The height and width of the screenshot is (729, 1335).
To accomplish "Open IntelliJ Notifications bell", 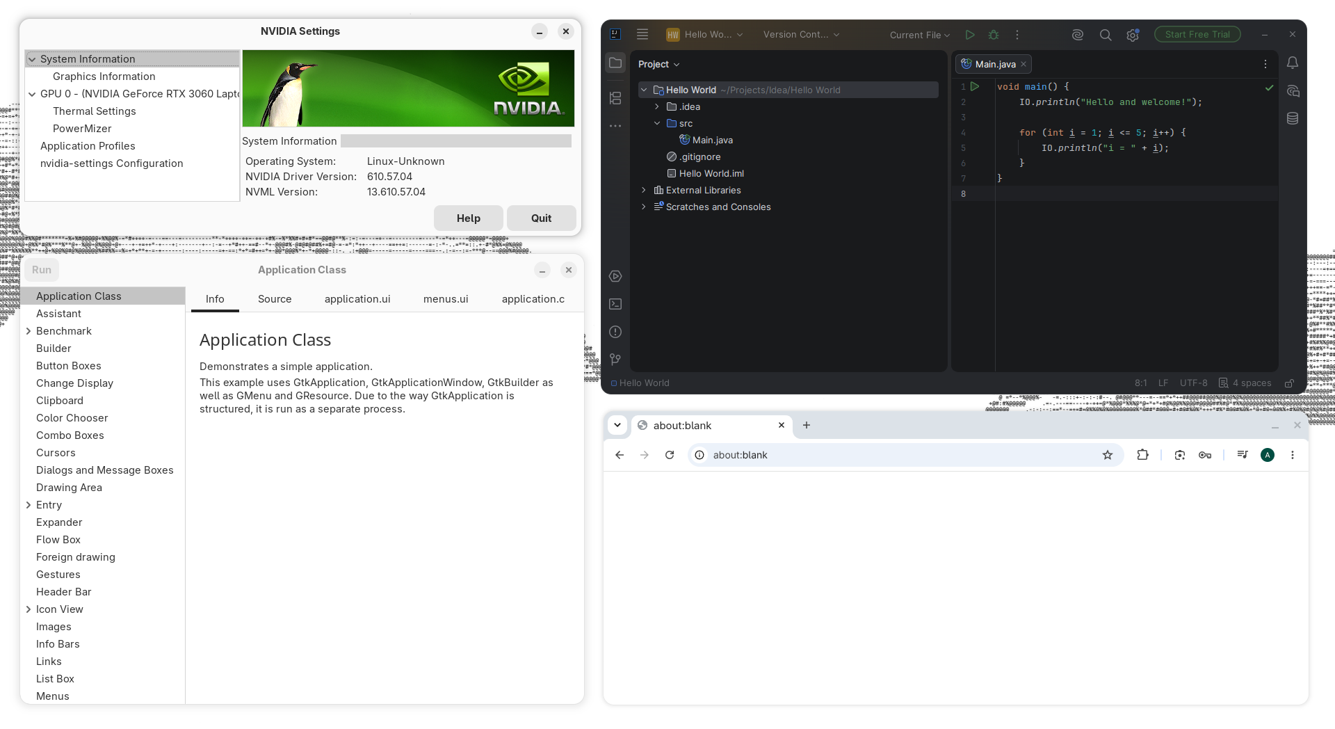I will [x=1293, y=63].
